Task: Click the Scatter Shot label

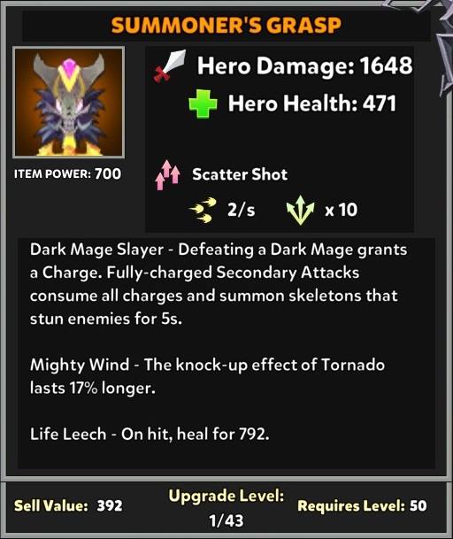Action: (x=240, y=174)
